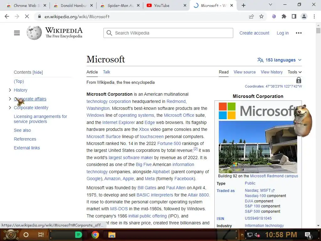Click the Wikipedia globe logo

coord(34,33)
